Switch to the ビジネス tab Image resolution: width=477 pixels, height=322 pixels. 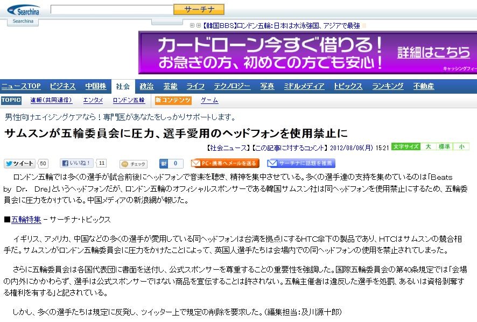click(x=62, y=86)
